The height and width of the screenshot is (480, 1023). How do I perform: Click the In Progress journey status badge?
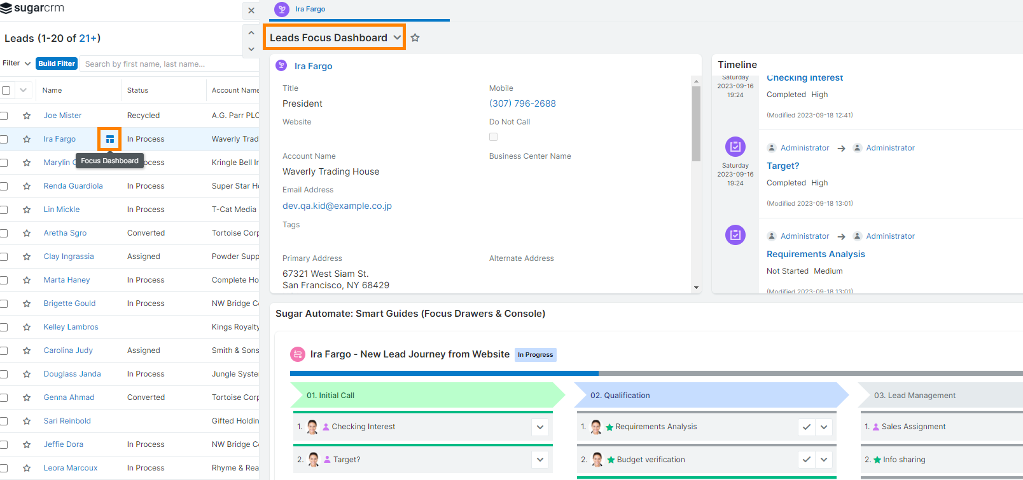pyautogui.click(x=536, y=355)
